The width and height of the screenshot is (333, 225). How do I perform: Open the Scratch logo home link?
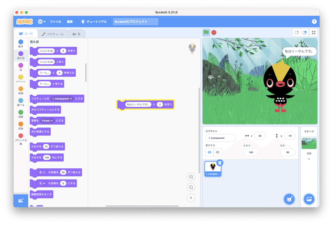coord(25,22)
